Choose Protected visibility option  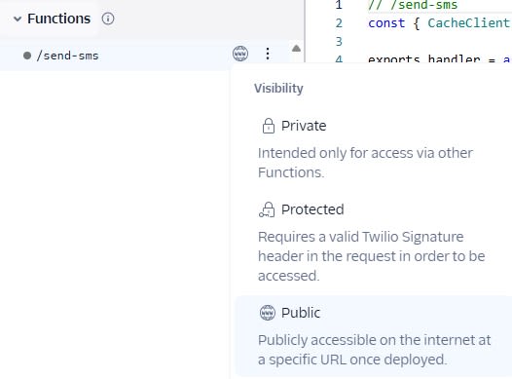pyautogui.click(x=374, y=242)
